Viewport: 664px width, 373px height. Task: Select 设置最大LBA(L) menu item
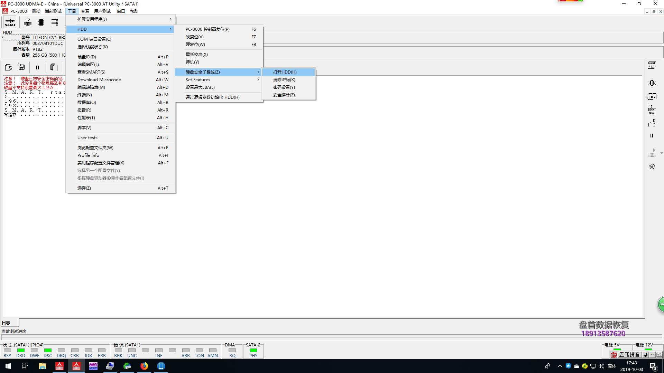coord(218,87)
